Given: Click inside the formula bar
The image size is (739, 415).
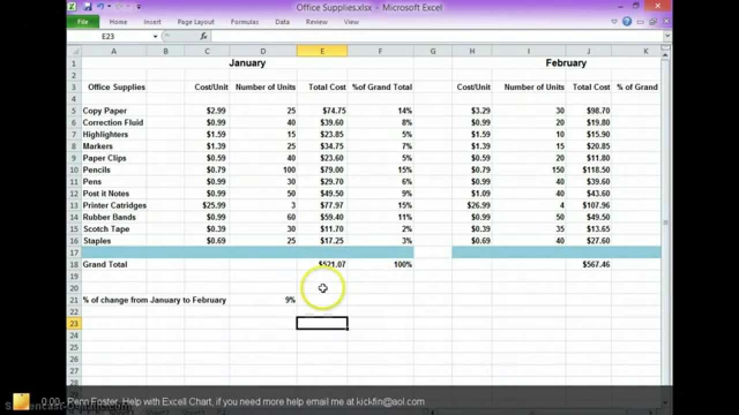Looking at the screenshot, I should click(437, 36).
